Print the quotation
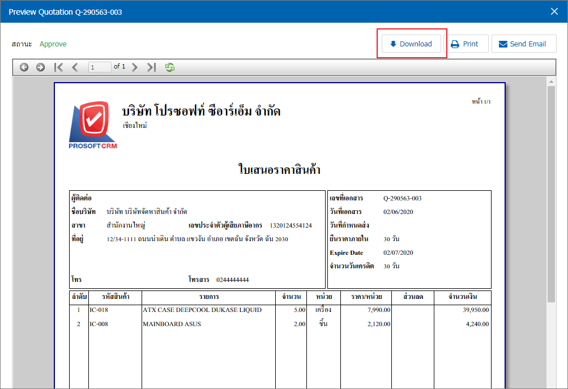 coord(466,44)
